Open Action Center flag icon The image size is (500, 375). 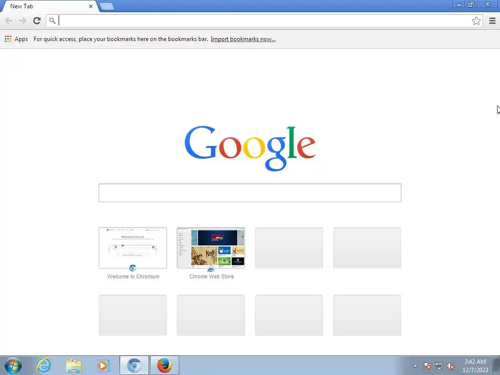(427, 366)
